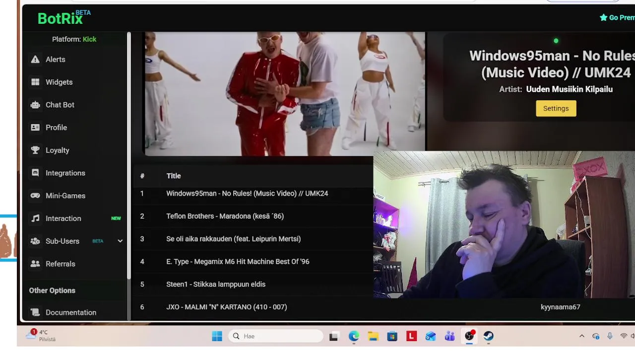The image size is (635, 357).
Task: Click the Interaction music note icon
Action: (35, 219)
